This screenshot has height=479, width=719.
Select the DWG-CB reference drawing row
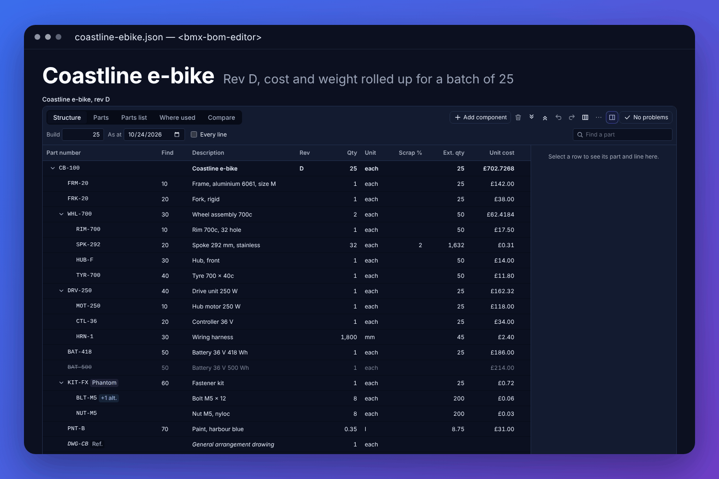pyautogui.click(x=287, y=444)
